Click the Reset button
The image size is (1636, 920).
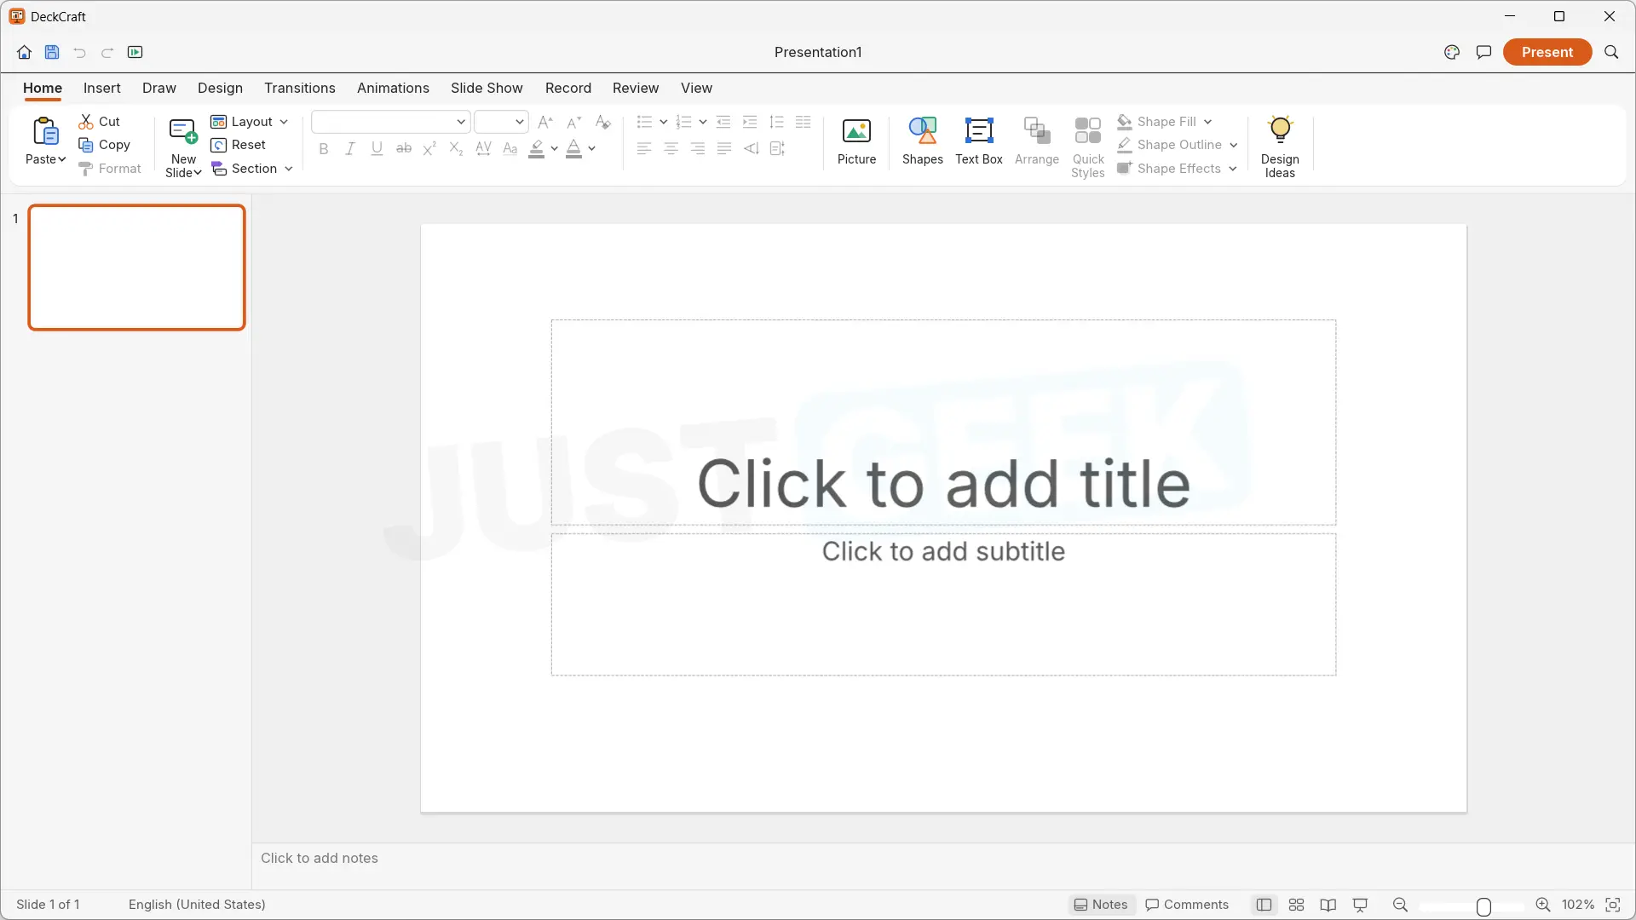click(239, 145)
